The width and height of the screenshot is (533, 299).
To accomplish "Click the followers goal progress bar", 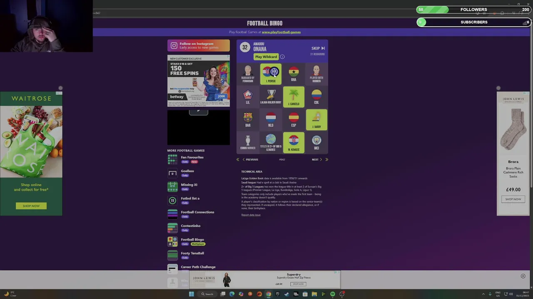I will 473,10.
